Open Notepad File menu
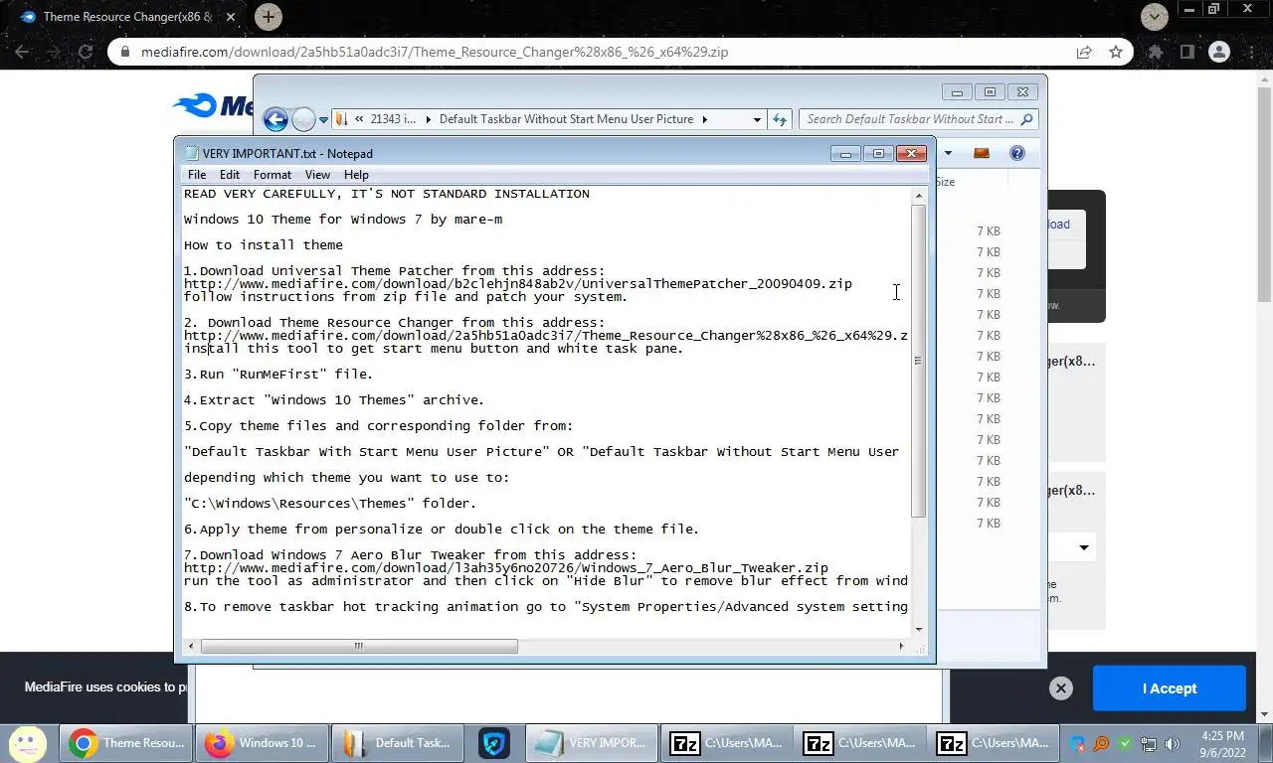1273x763 pixels. point(197,175)
